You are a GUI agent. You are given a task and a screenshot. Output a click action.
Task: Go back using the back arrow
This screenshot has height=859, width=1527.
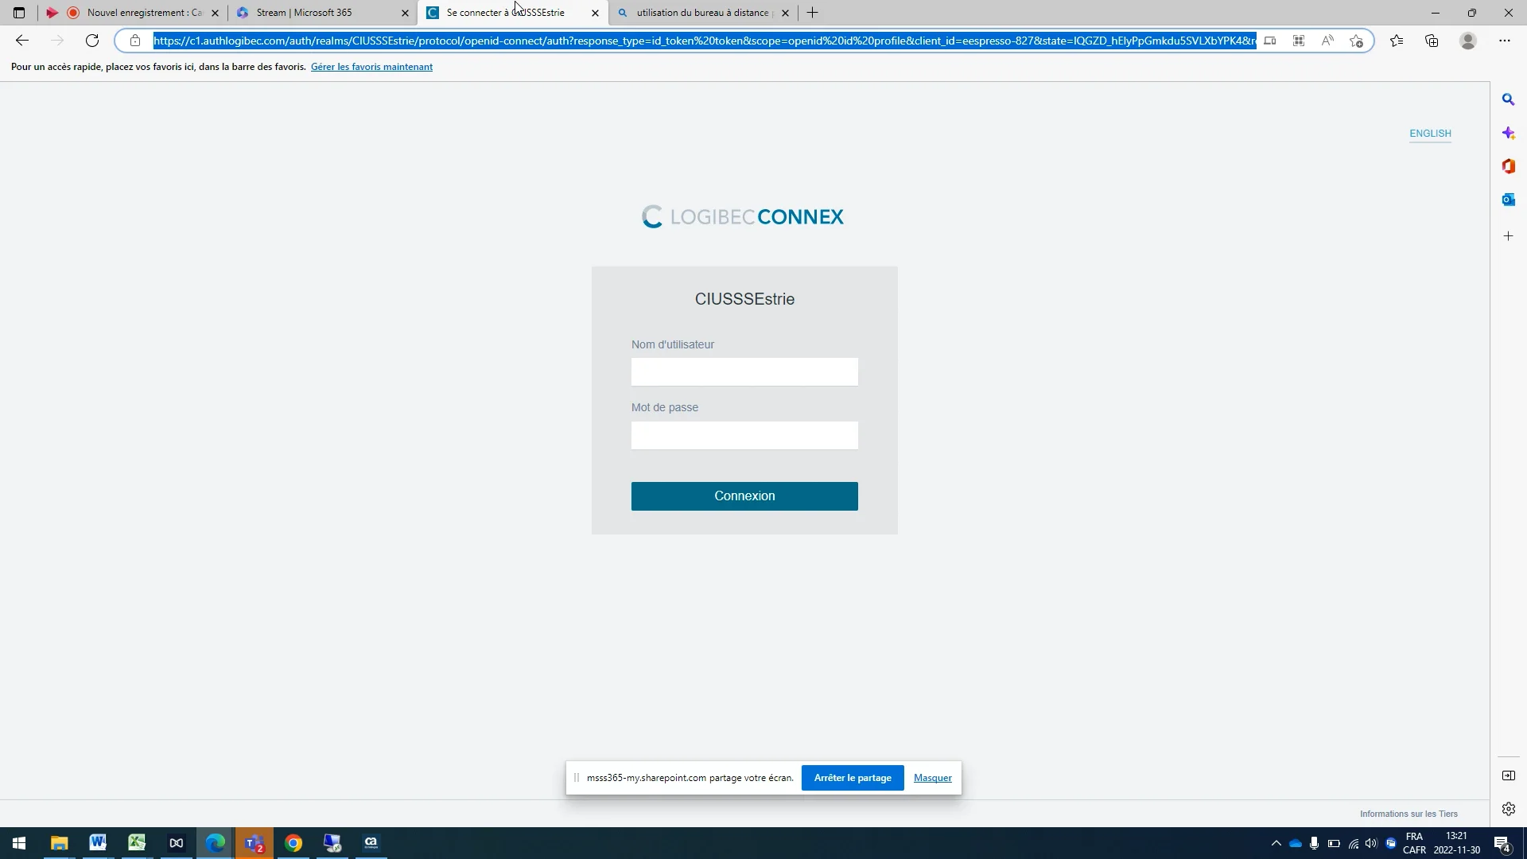coord(22,41)
